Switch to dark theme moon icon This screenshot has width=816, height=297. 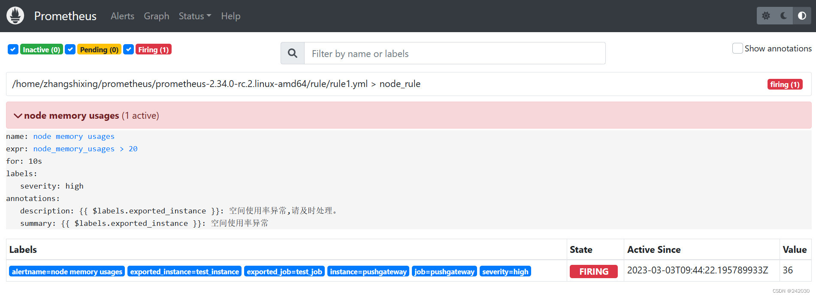784,16
